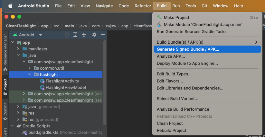
Task: Open the Git menu
Action: pos(204,6)
